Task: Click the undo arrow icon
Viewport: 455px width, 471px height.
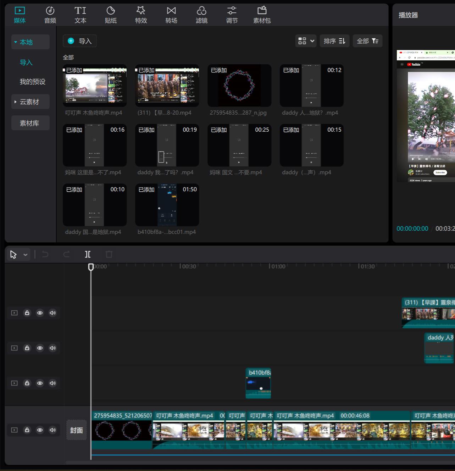Action: pos(45,254)
